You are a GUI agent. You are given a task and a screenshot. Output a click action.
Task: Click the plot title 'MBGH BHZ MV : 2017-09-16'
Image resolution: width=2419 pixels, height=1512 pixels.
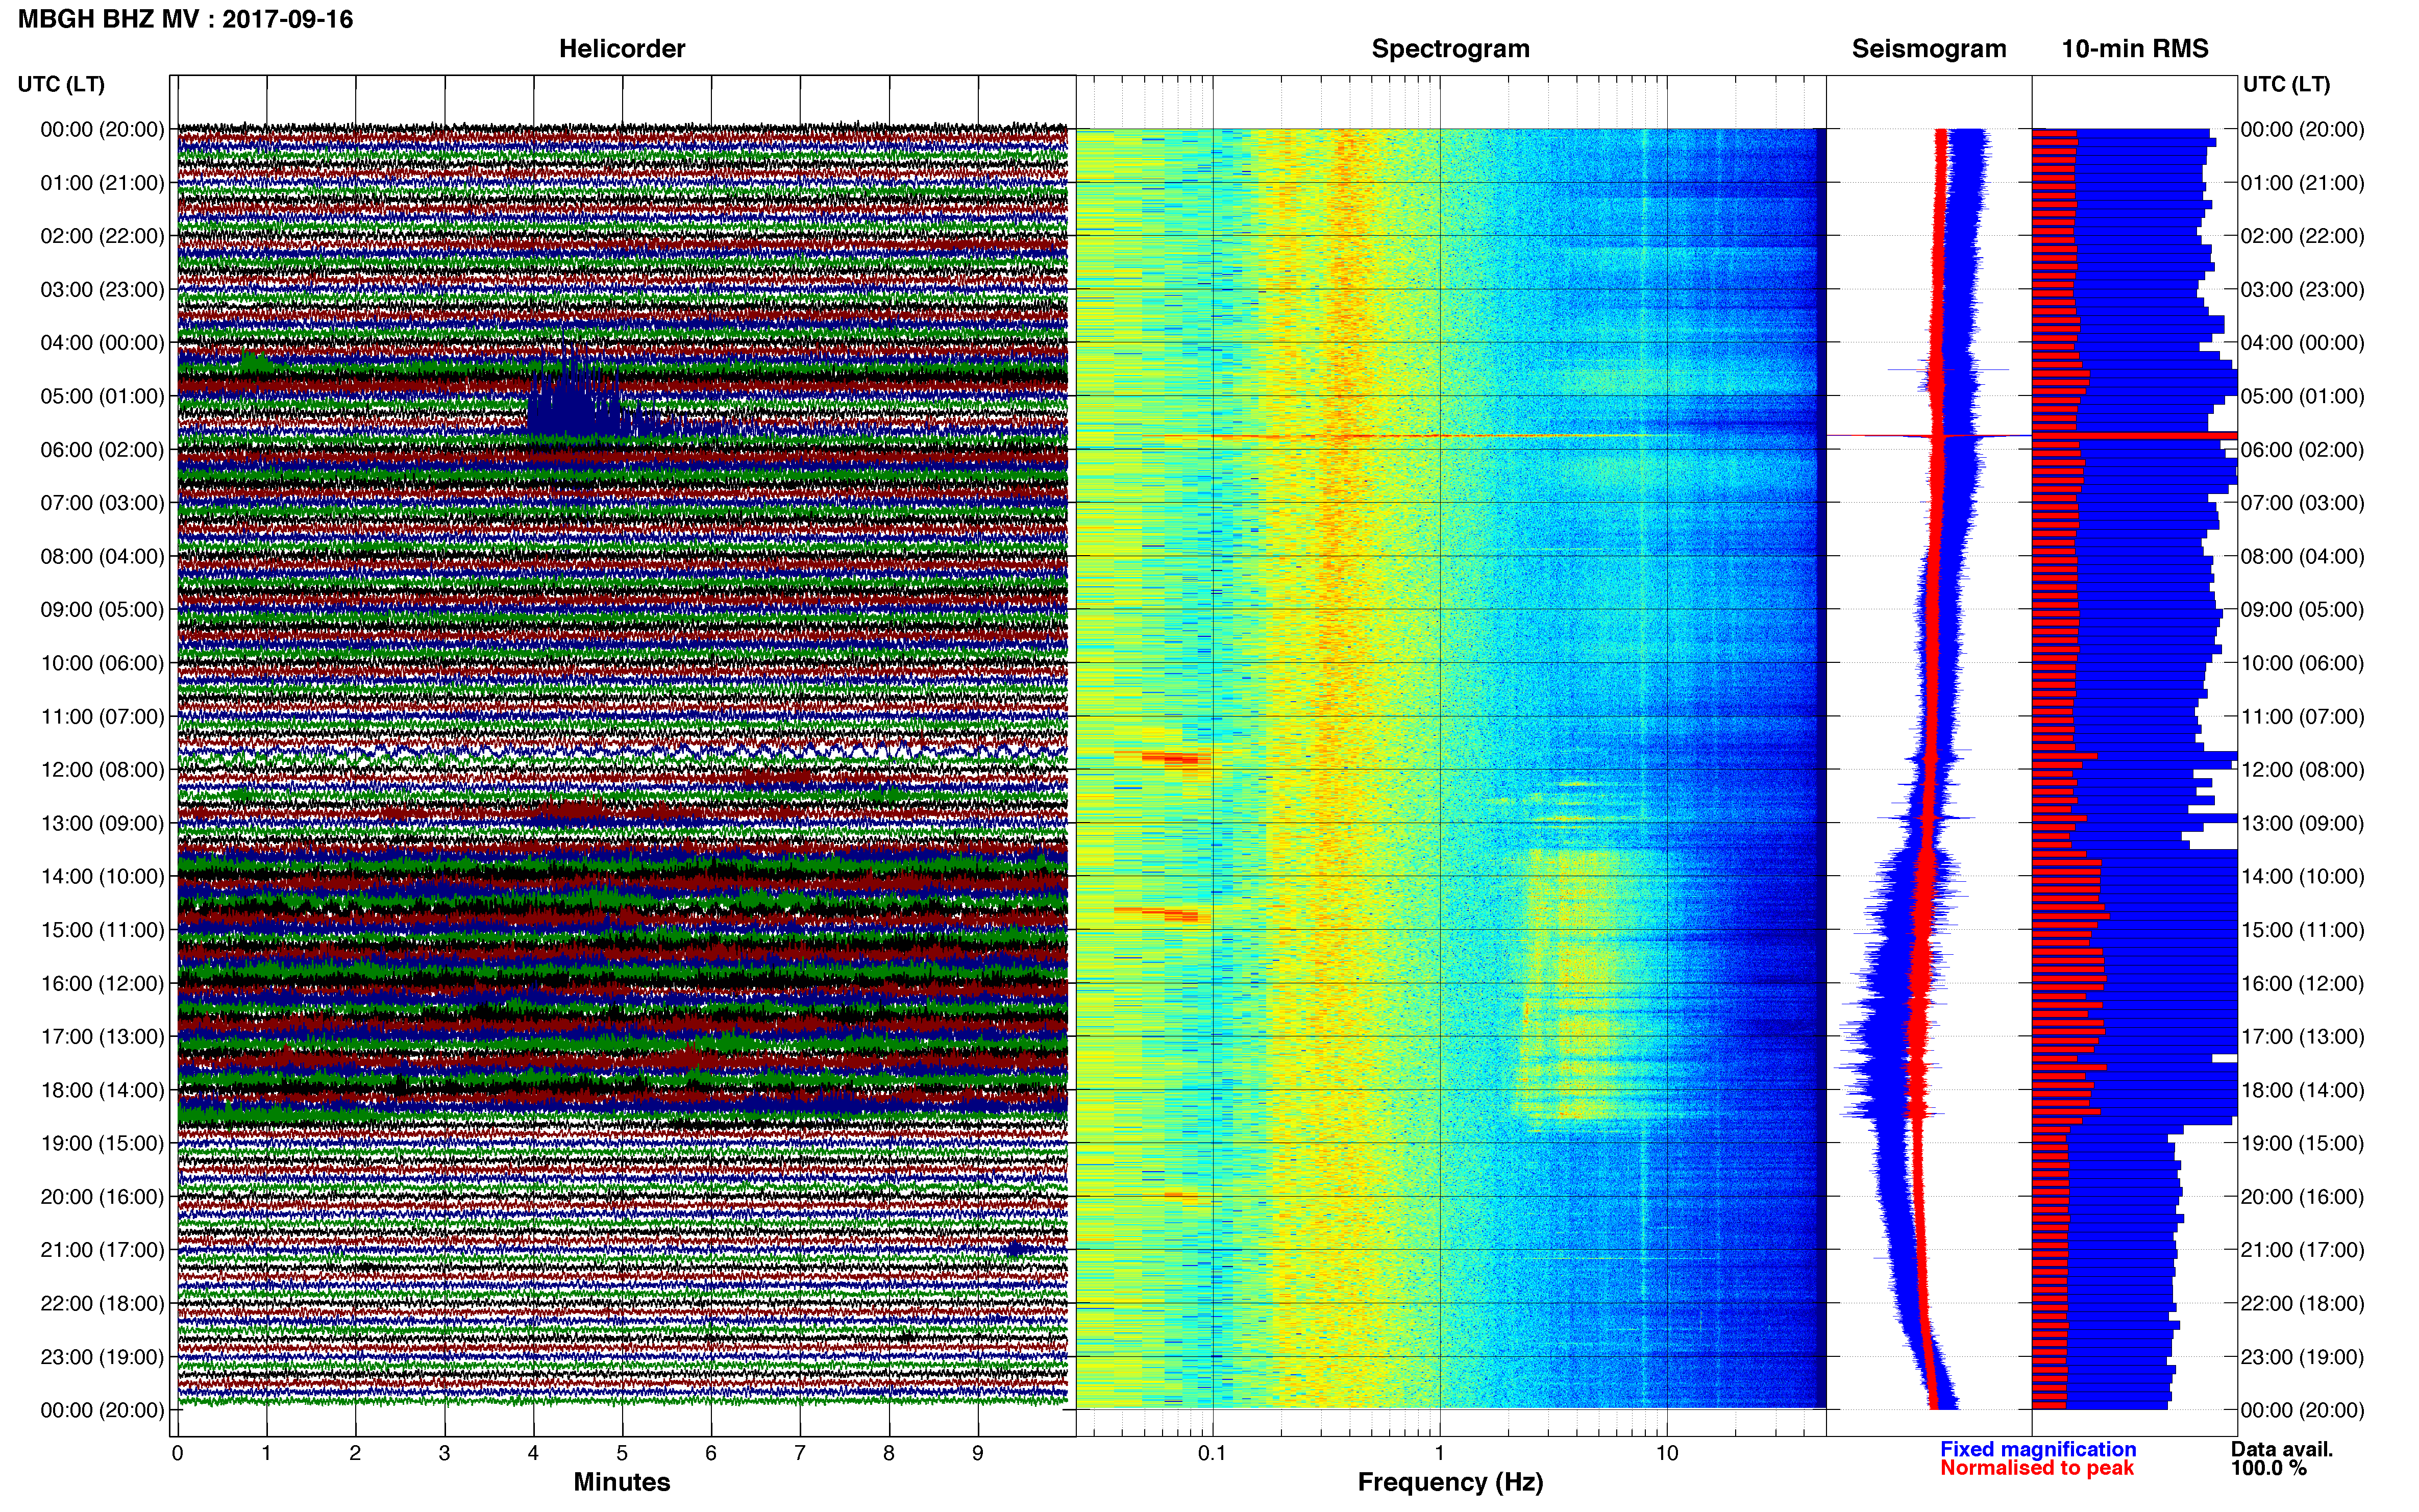(x=185, y=19)
